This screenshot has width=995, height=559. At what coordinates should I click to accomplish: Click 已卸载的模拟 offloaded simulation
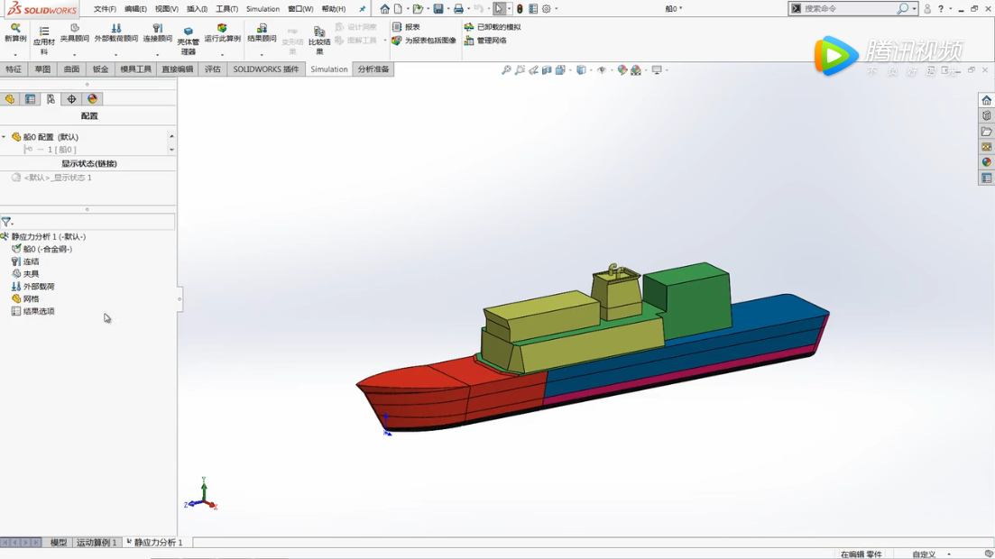[493, 27]
